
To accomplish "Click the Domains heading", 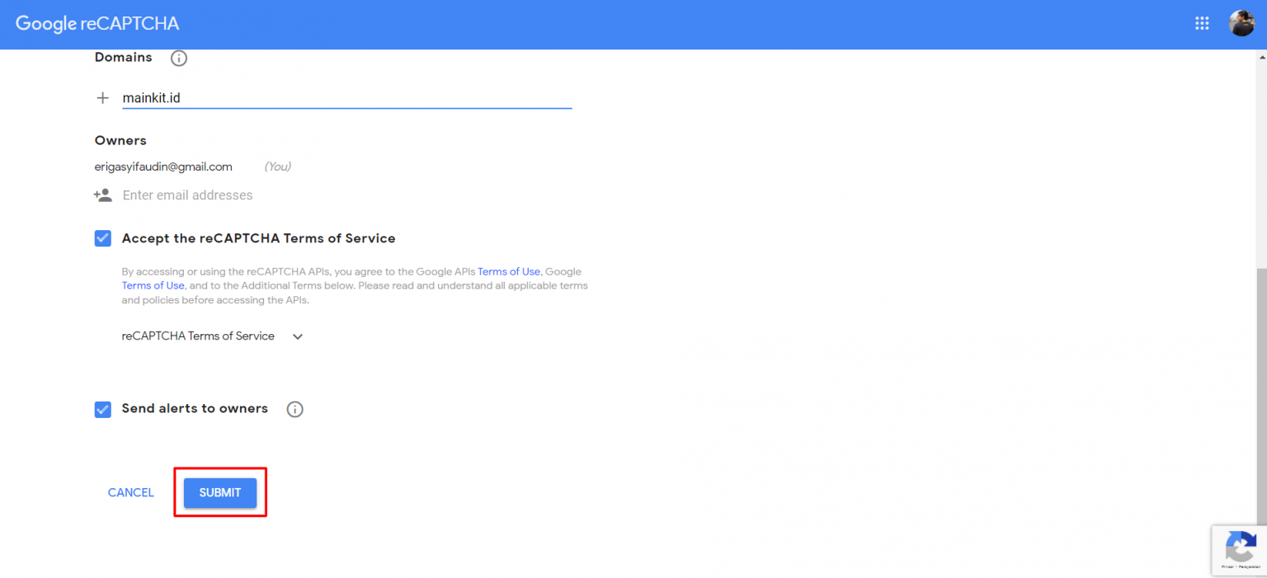I will (124, 57).
